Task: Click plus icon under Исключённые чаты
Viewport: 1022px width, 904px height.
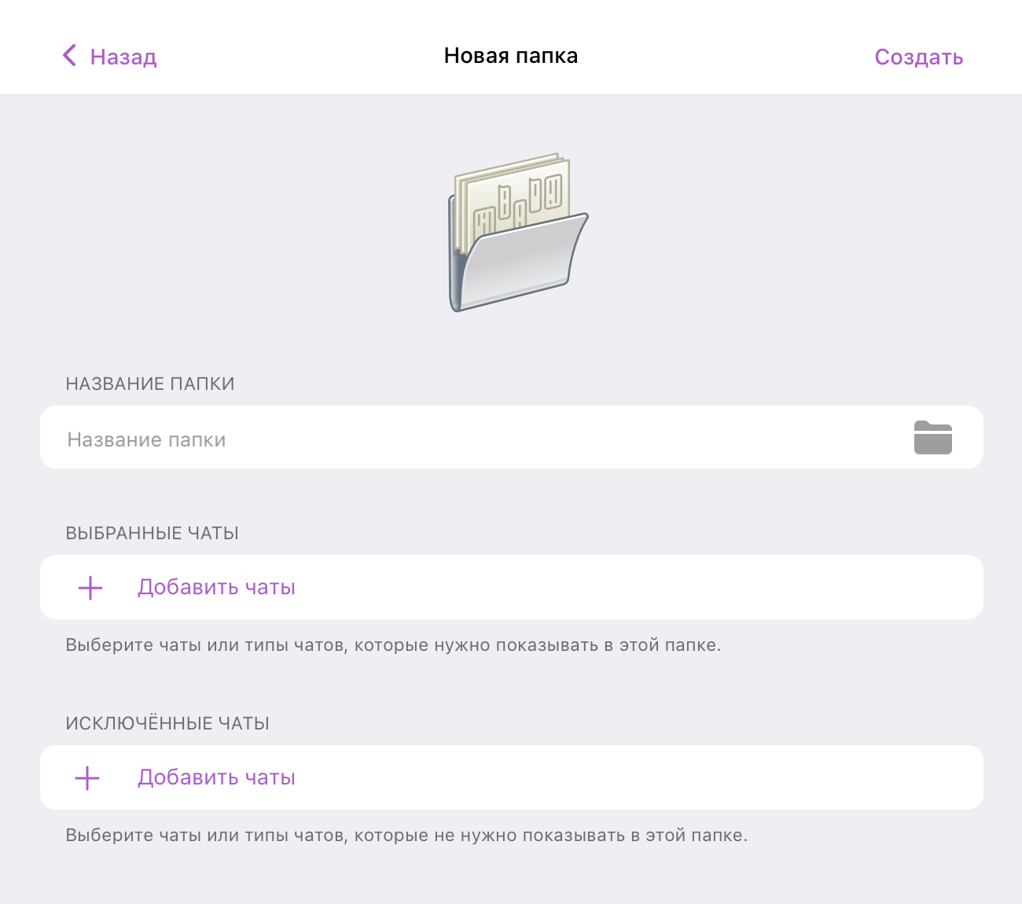Action: (87, 777)
